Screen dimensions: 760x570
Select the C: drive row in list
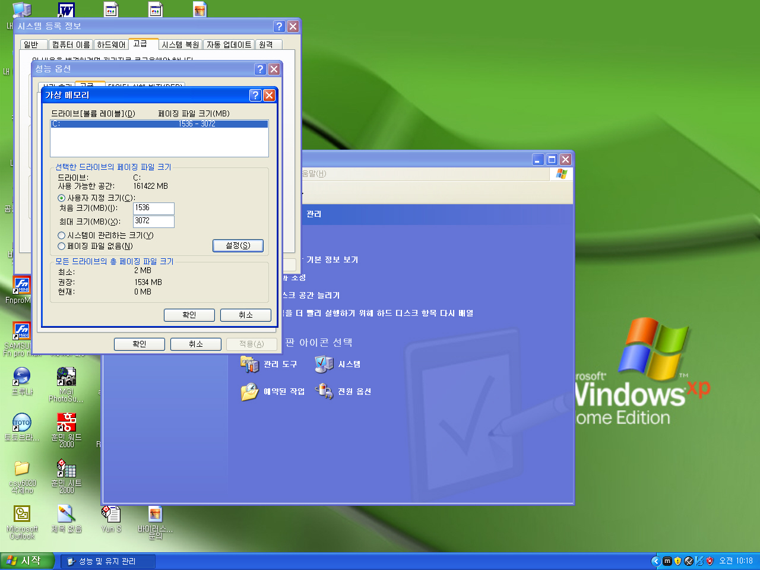pos(159,124)
